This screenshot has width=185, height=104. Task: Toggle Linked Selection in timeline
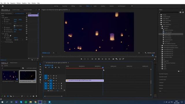pyautogui.click(x=52, y=67)
